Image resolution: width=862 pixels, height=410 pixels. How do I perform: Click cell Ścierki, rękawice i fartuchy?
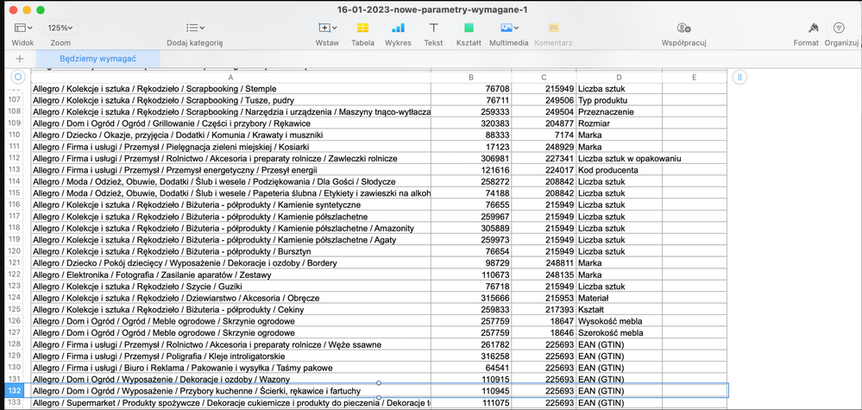point(230,391)
